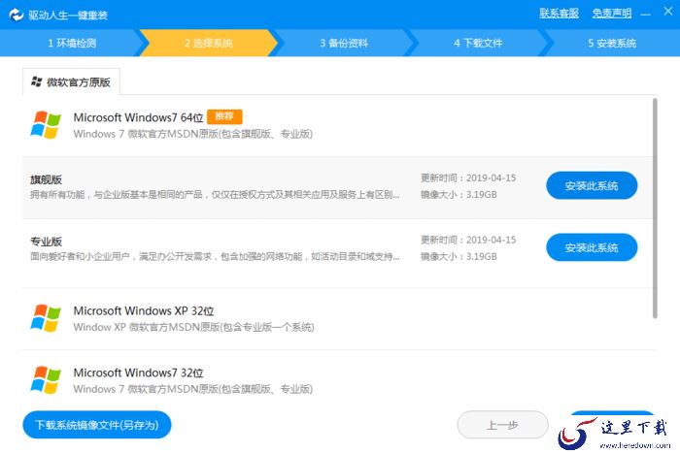Close the reinstall window
This screenshot has height=453, width=680.
(x=668, y=11)
